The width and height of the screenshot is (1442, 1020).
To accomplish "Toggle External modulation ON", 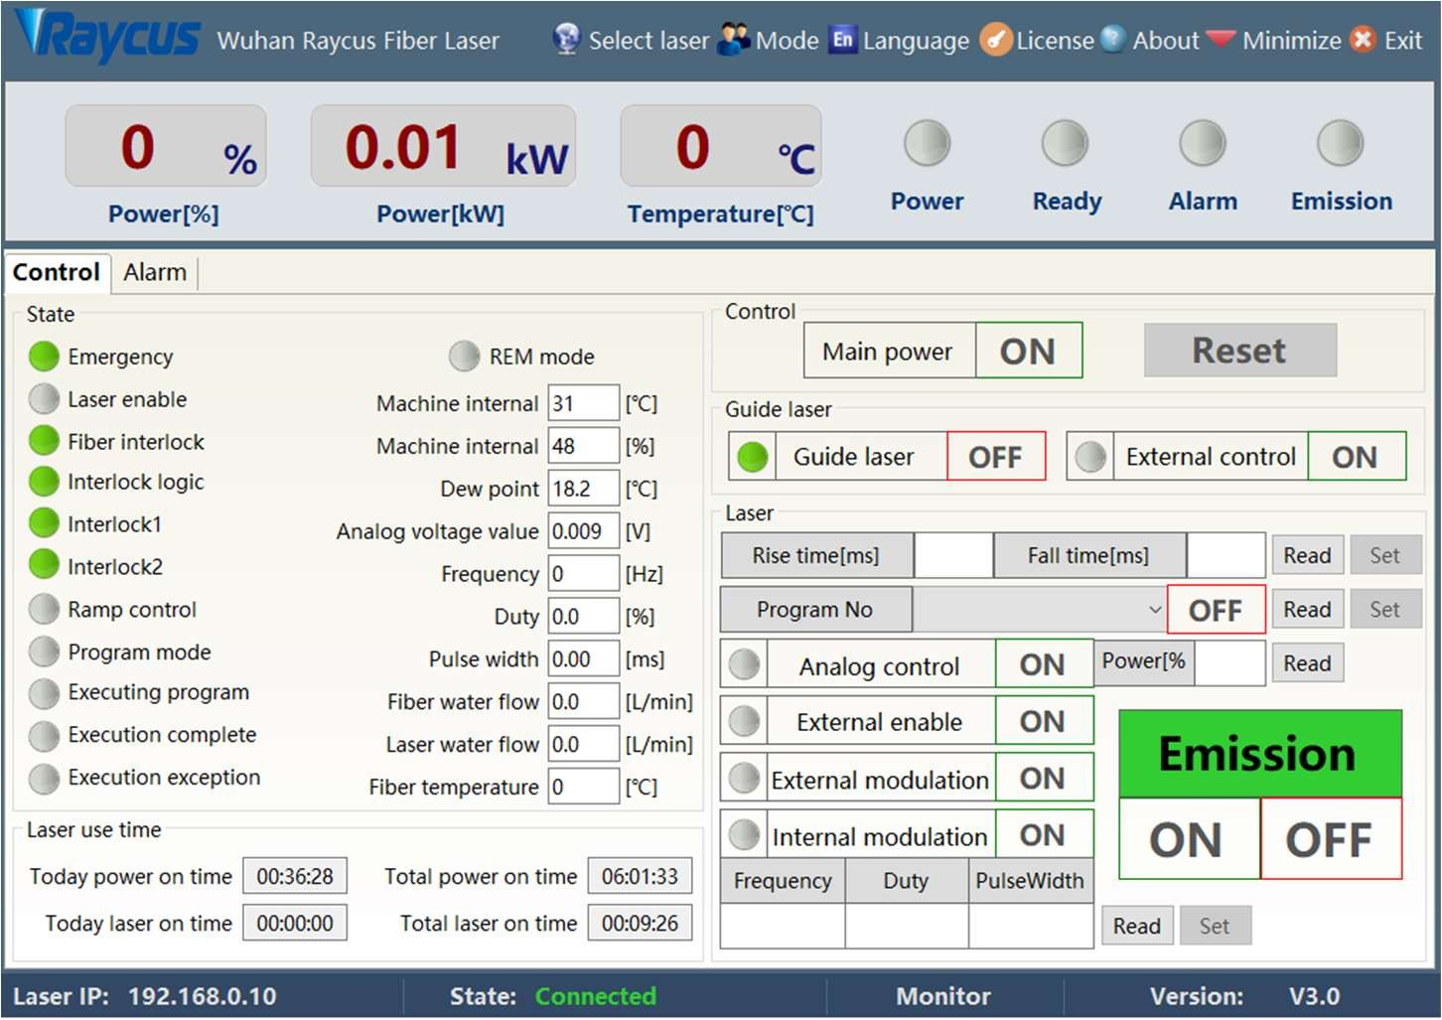I will (x=1043, y=779).
